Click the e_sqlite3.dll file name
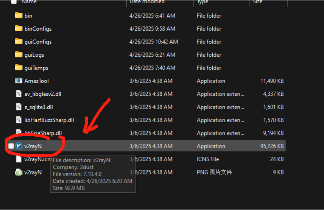Viewport: 324px width, 210px height. [38, 107]
